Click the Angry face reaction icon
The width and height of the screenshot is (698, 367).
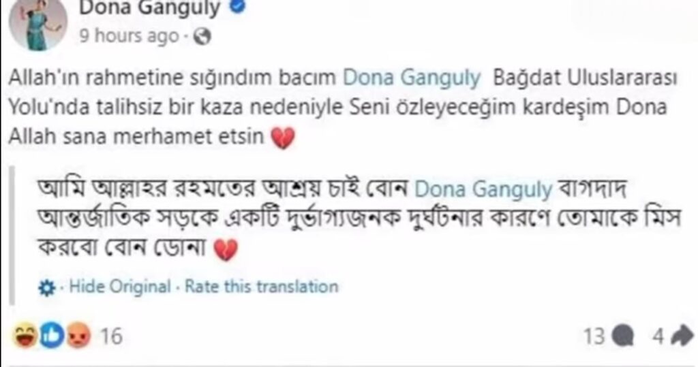[78, 336]
